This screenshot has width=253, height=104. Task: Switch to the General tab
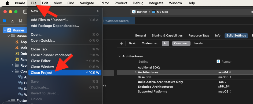tap(140, 36)
